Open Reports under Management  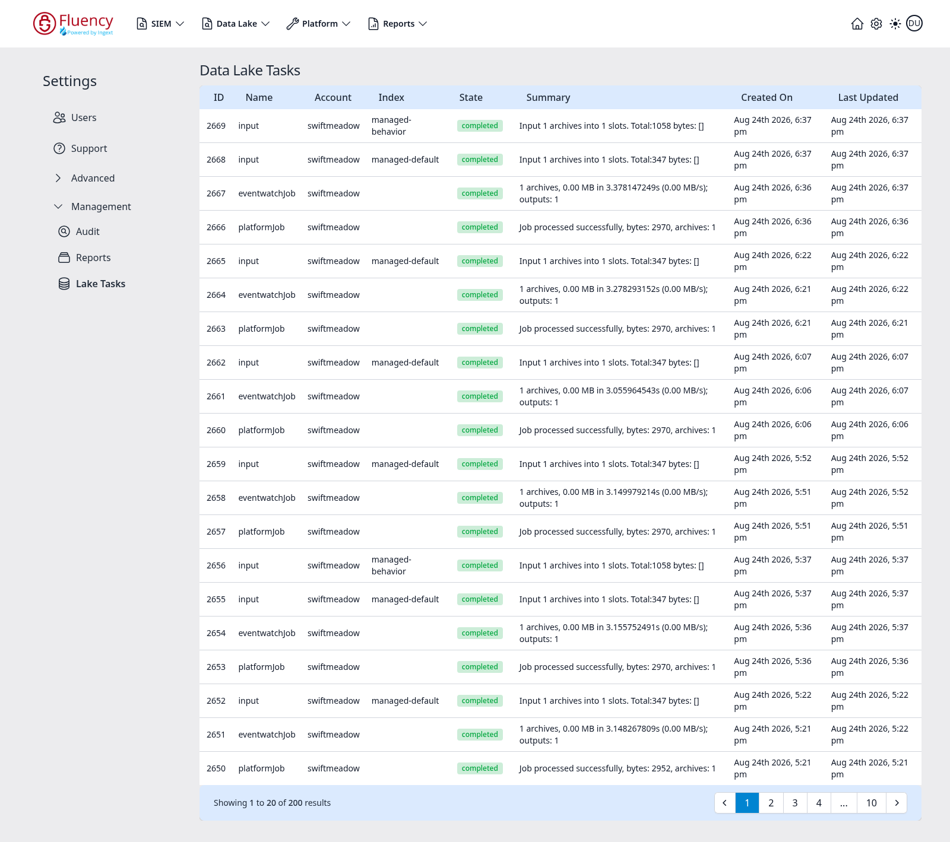[x=93, y=258]
